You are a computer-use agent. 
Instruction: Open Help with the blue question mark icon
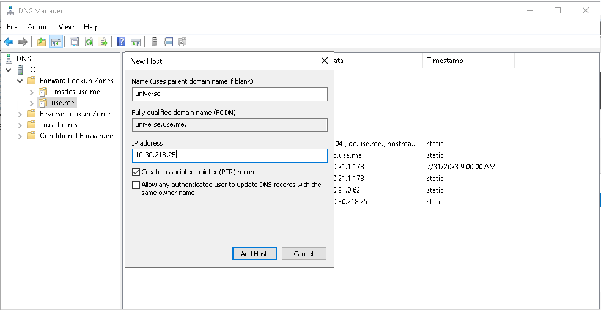122,42
